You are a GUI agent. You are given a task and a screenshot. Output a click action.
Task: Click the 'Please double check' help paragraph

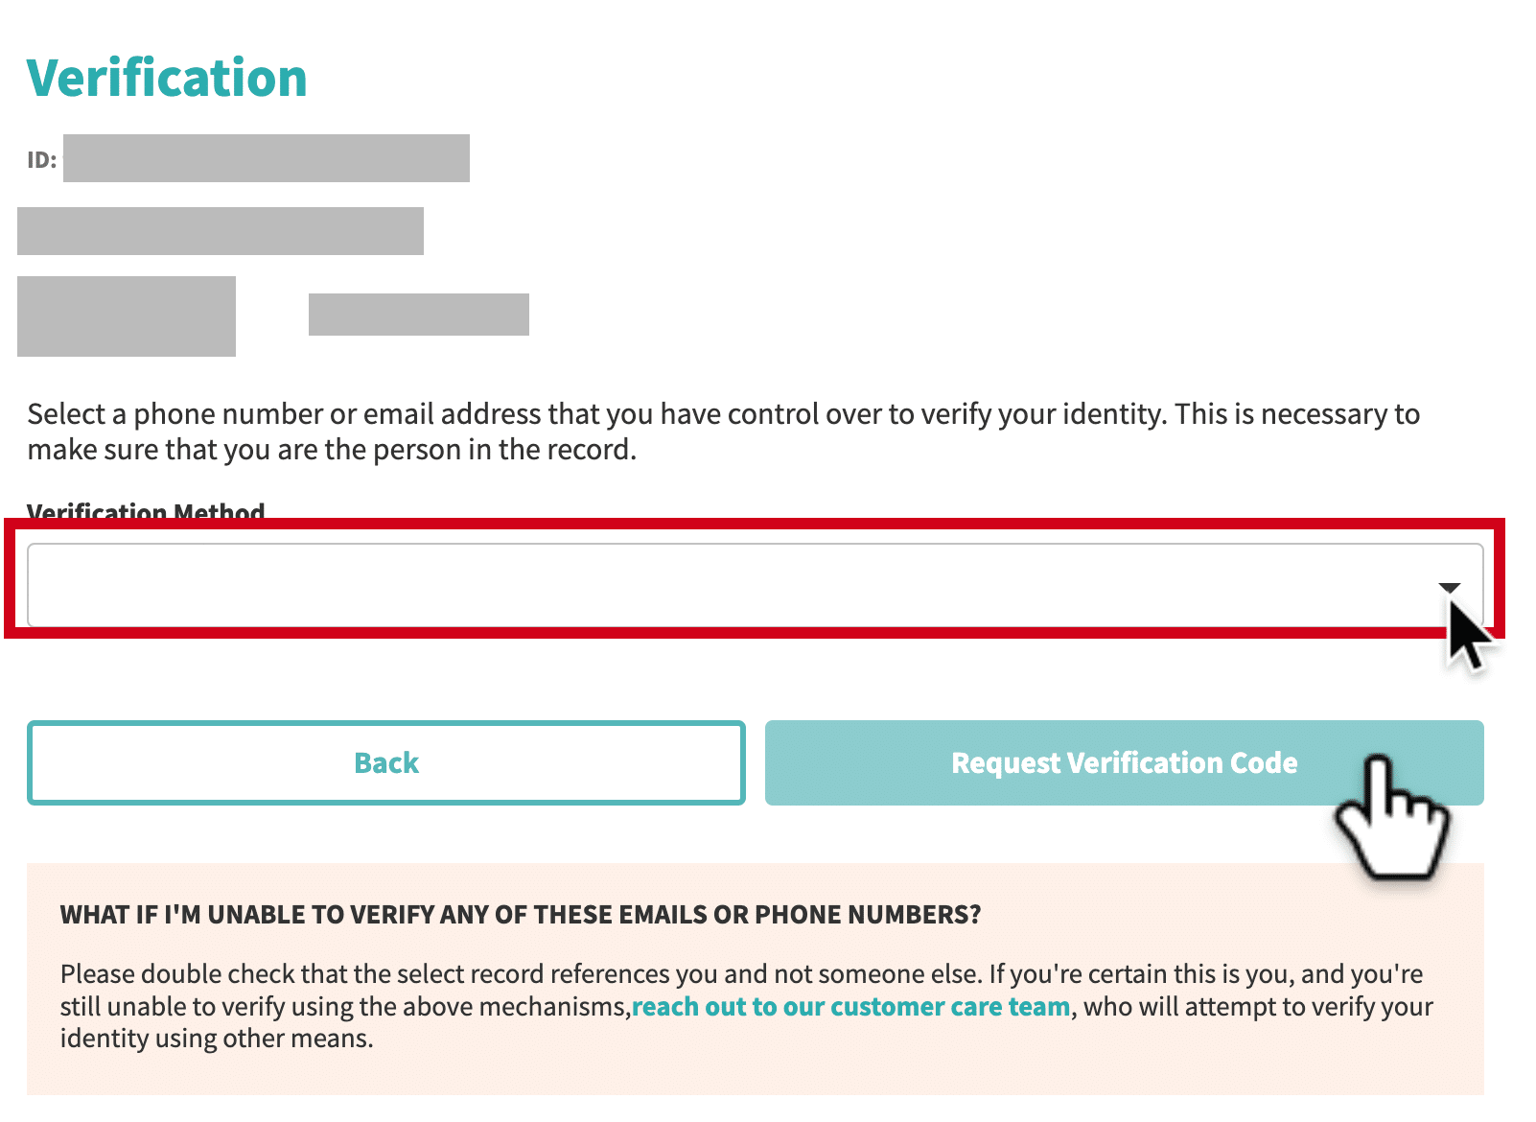click(747, 1006)
